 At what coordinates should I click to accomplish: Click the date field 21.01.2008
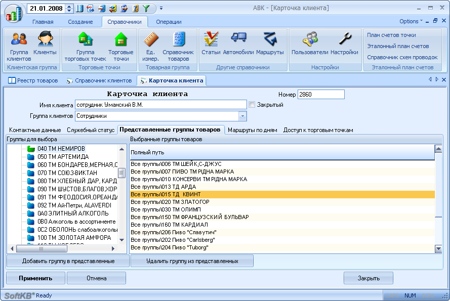pyautogui.click(x=47, y=8)
